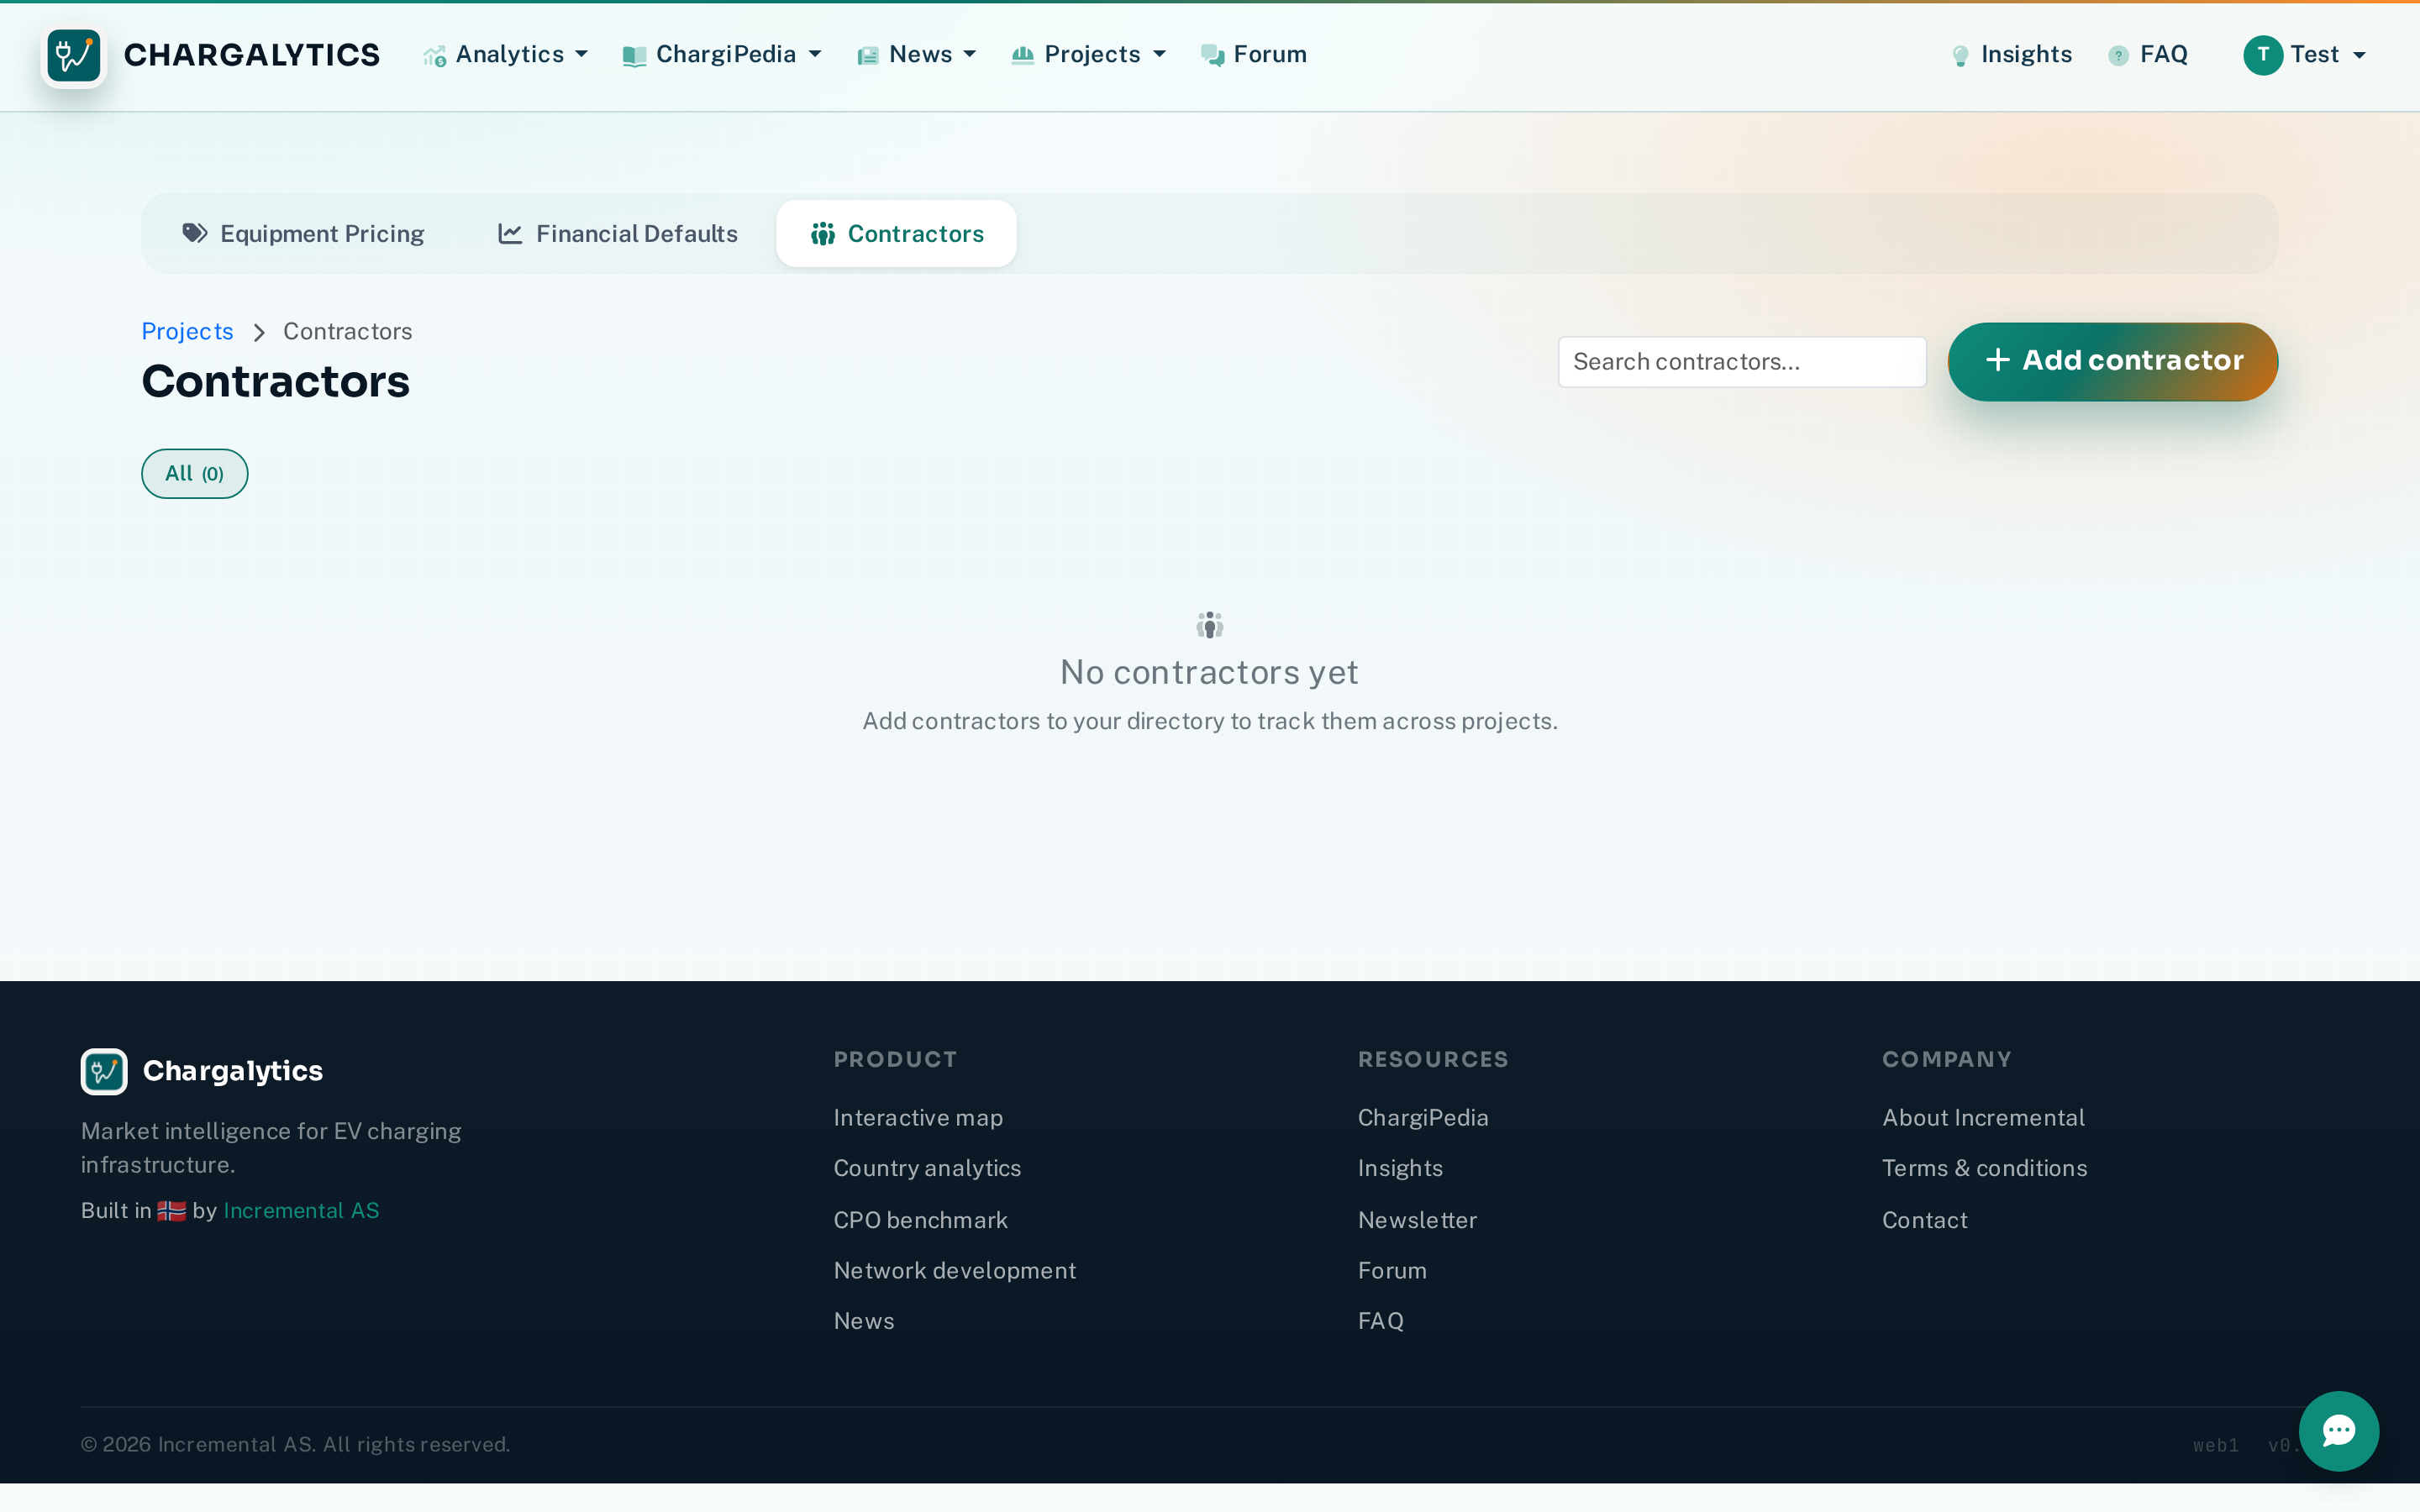Viewport: 2420px width, 1512px height.
Task: Click the Chargalytics footer brand name
Action: coord(233,1071)
